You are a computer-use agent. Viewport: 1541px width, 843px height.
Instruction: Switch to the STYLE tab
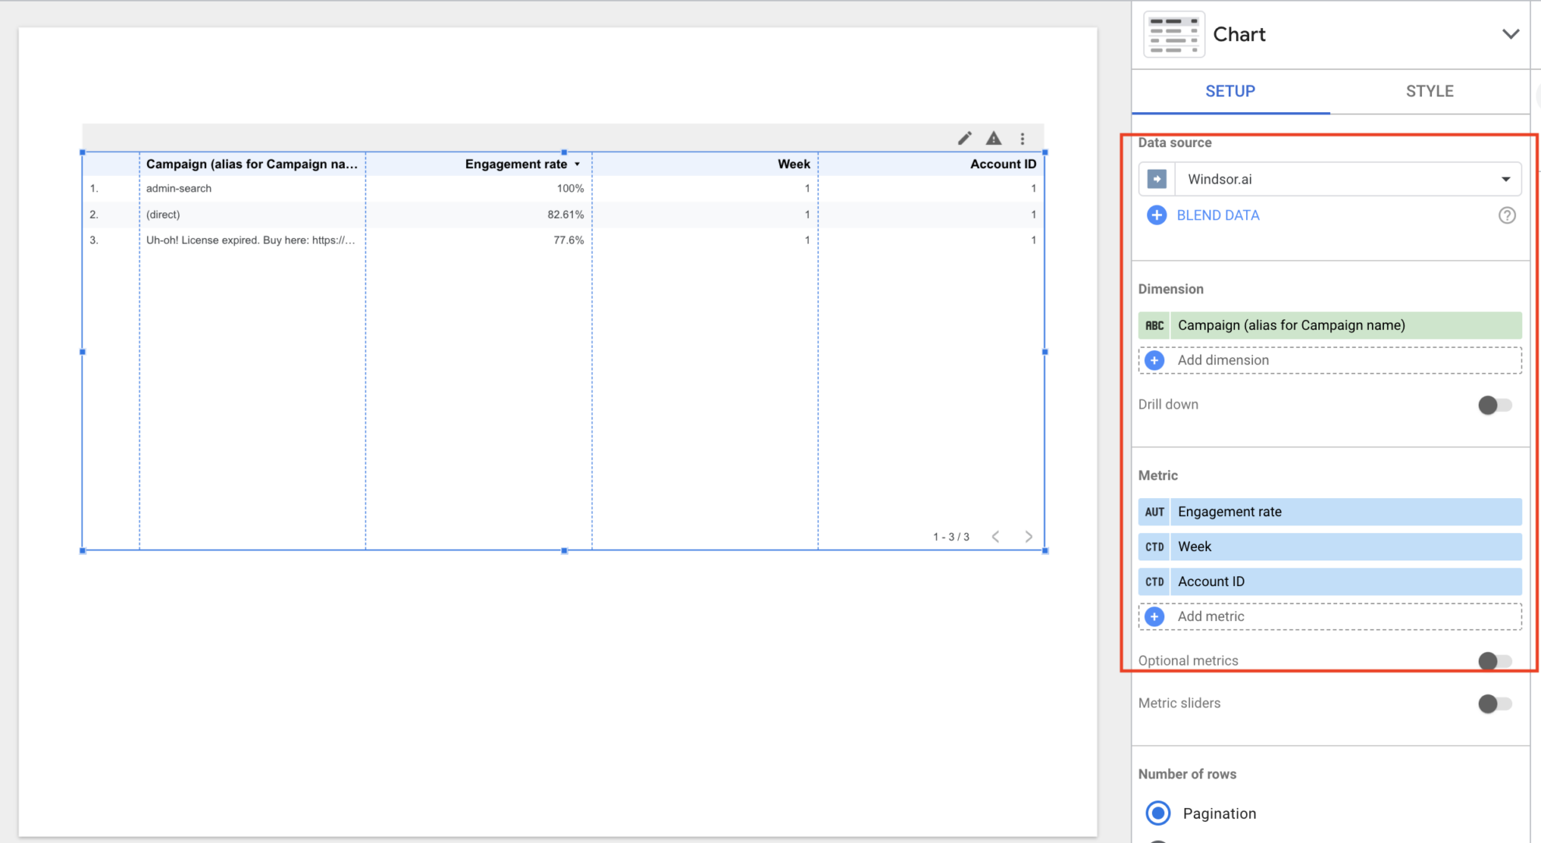[x=1429, y=91]
